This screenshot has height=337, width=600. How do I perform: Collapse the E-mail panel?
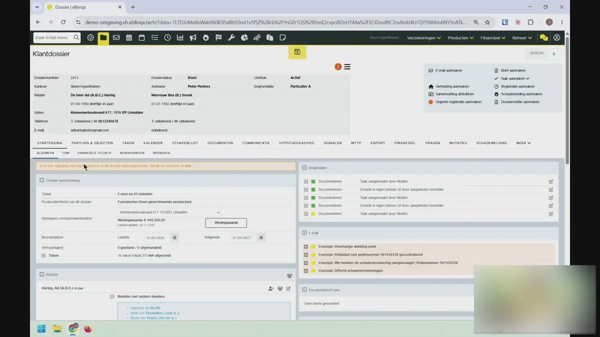(304, 233)
